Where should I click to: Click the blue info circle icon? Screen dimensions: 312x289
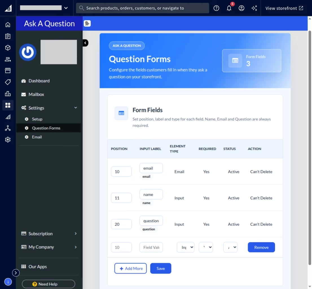pyautogui.click(x=8, y=282)
